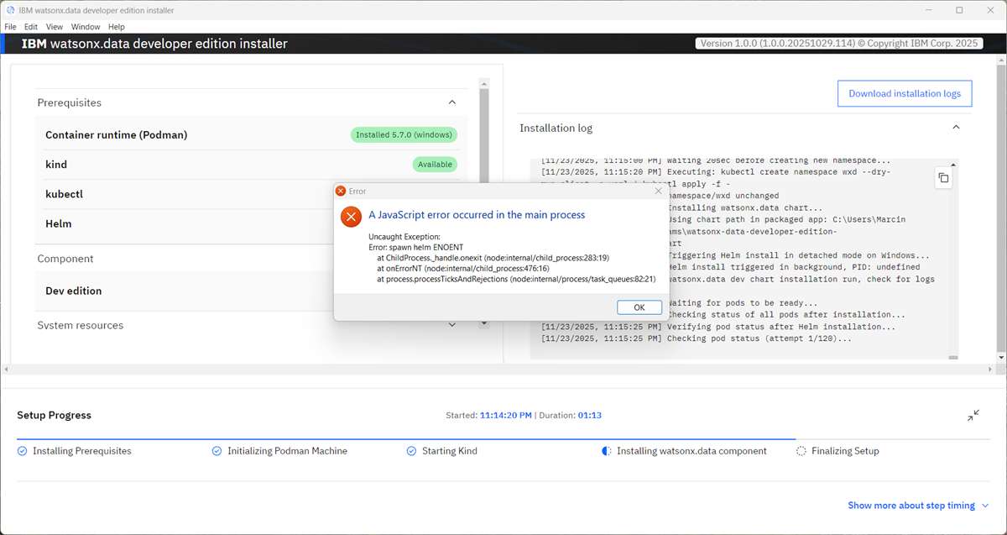Click the main horizontal scrollbar left arrow
Screen dimensions: 1007x535
pos(6,369)
